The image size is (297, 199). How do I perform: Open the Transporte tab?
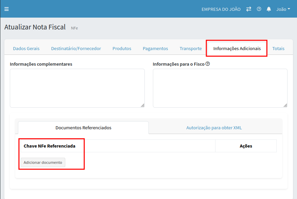pos(190,48)
